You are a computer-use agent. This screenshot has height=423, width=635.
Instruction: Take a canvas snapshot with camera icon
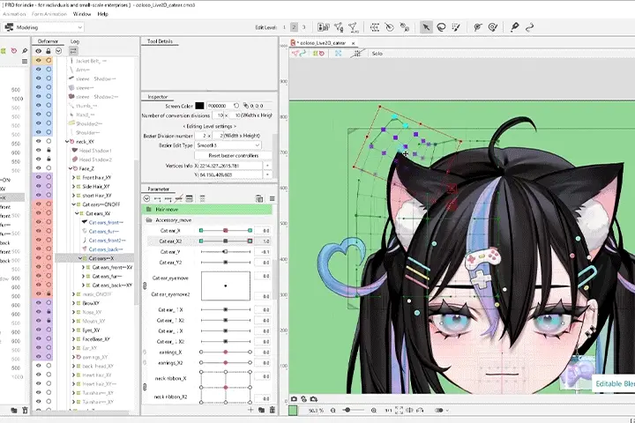(294, 398)
